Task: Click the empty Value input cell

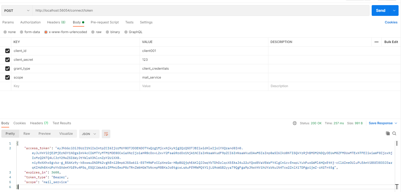Action: [x=204, y=86]
